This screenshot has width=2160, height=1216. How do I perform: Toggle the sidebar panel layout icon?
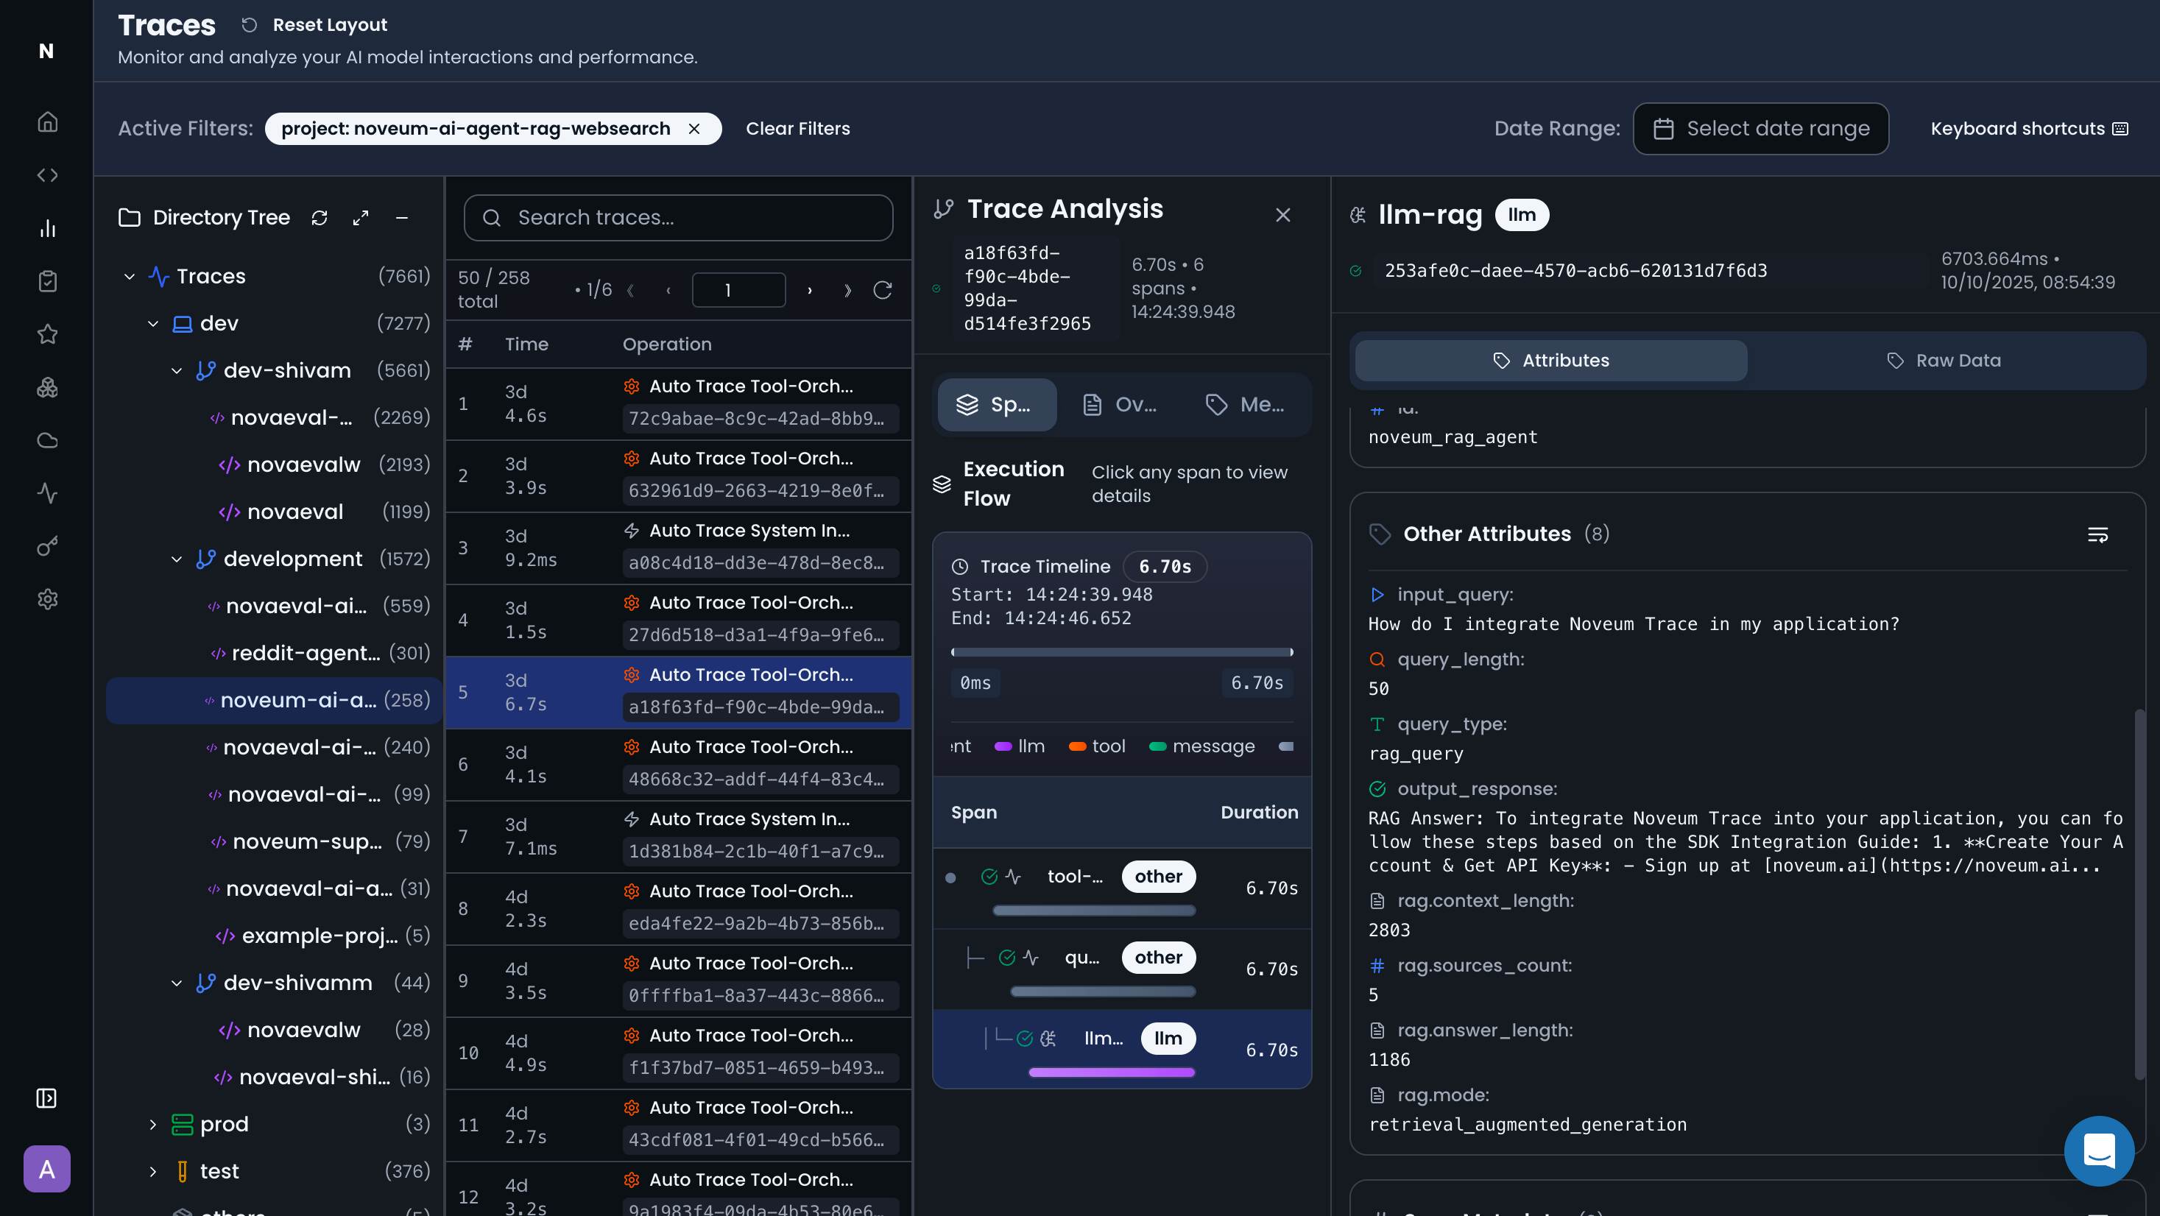click(47, 1097)
